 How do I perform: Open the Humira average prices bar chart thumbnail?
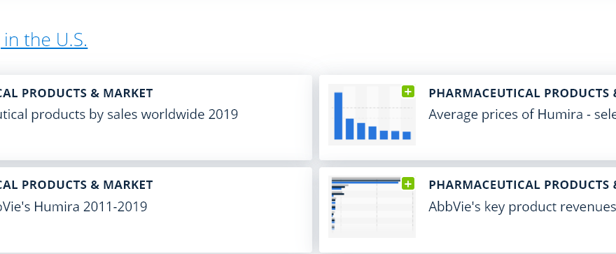372,115
